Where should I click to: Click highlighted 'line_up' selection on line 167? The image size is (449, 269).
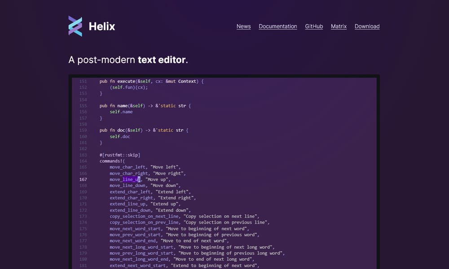pyautogui.click(x=132, y=179)
